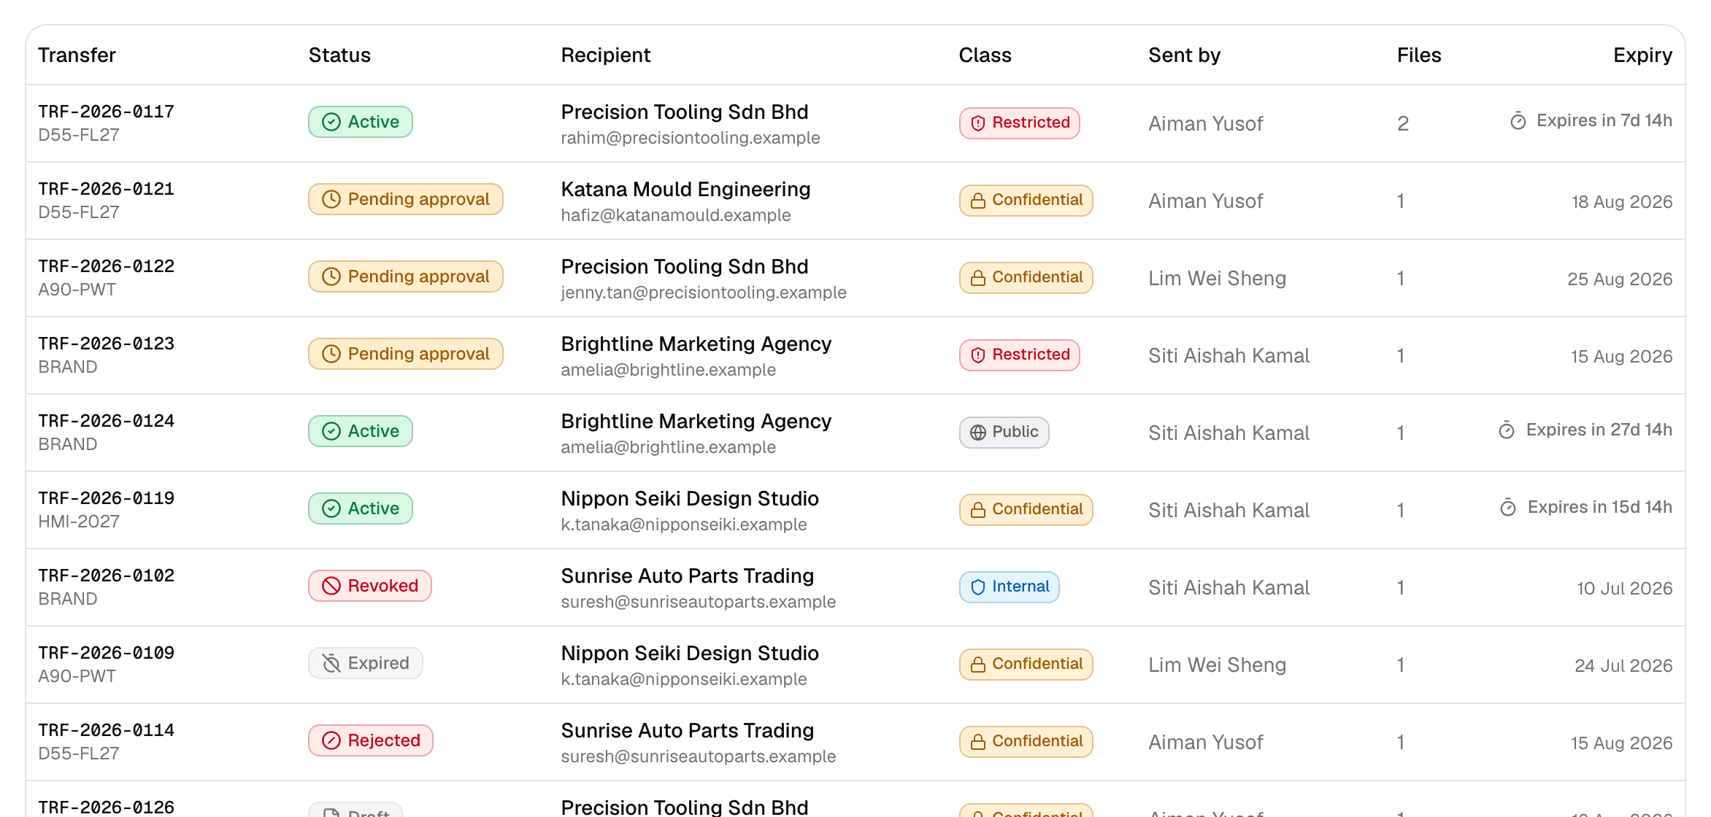
Task: Click the globe icon in the Public badge
Action: coord(978,433)
